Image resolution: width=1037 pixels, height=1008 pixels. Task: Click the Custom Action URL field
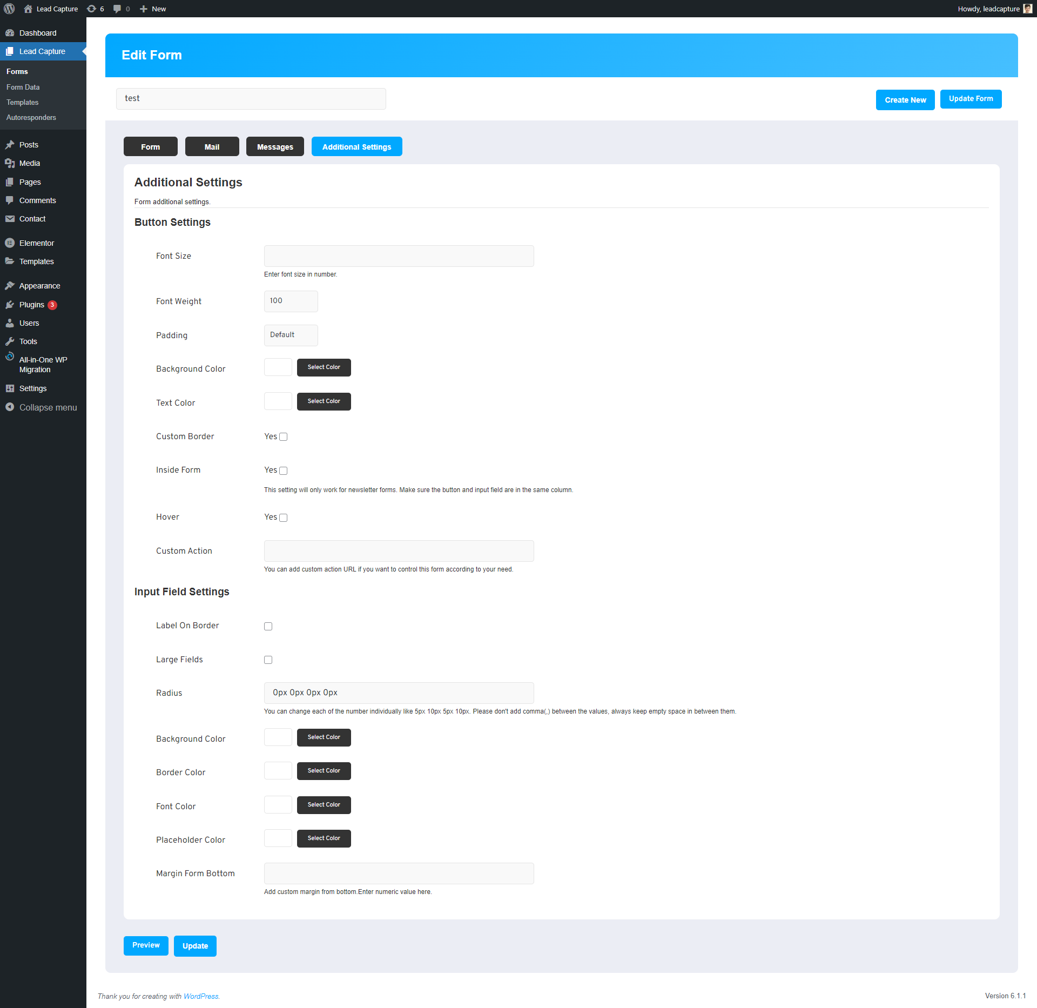click(x=399, y=551)
